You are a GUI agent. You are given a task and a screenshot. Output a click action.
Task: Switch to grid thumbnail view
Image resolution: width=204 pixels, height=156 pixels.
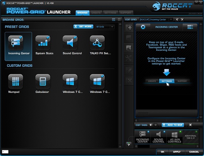pyautogui.click(x=114, y=20)
